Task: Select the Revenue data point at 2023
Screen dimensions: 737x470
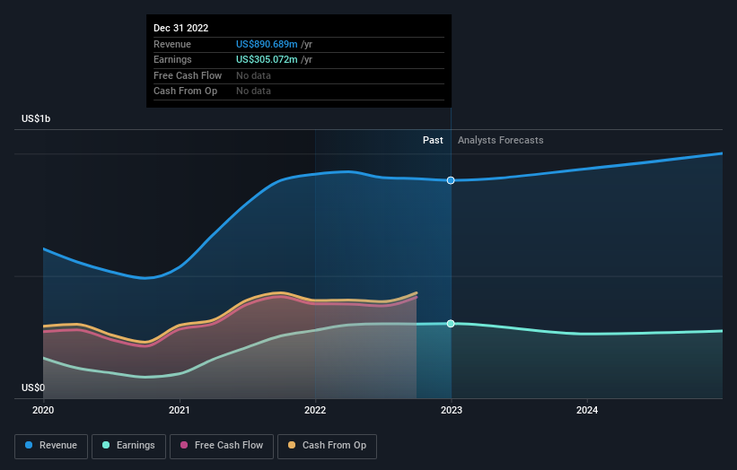Action: coord(451,180)
